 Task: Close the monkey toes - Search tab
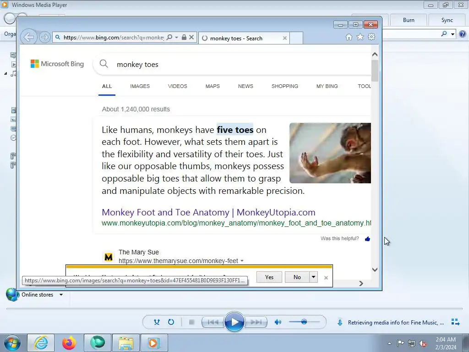pos(285,38)
